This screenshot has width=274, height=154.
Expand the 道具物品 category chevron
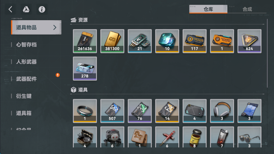click(55, 27)
